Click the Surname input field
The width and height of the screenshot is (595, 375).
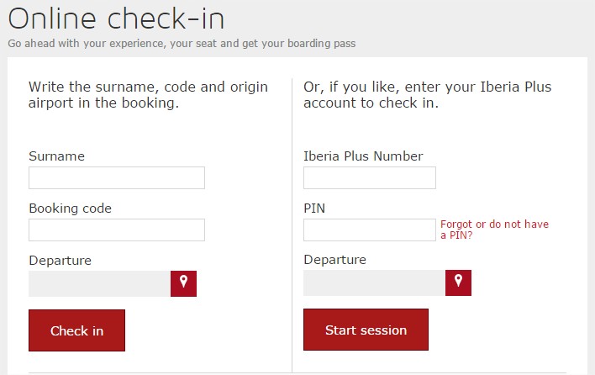point(117,177)
